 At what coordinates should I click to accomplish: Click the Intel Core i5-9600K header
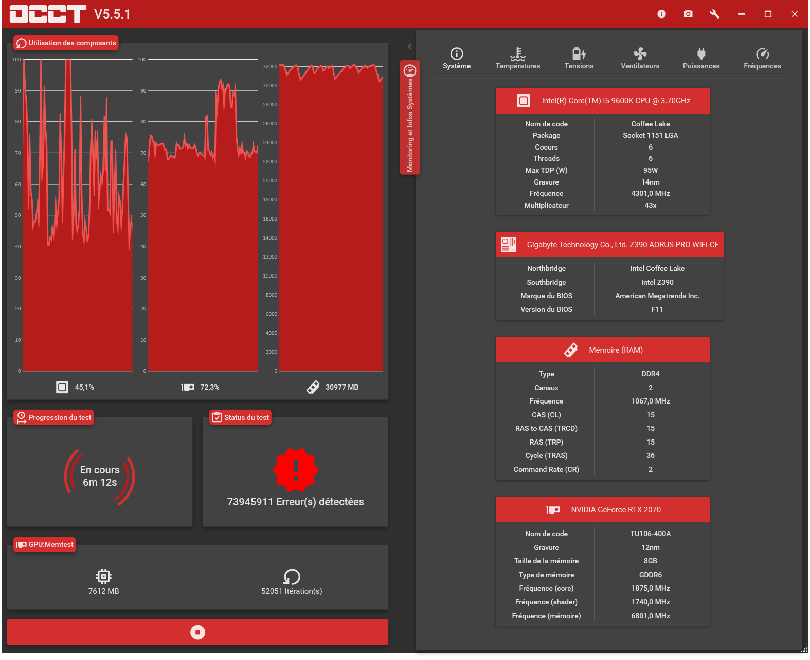click(x=603, y=101)
